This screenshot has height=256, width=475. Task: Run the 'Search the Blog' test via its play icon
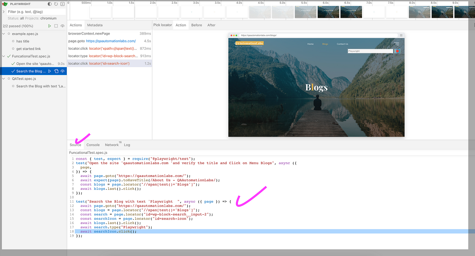(x=50, y=71)
